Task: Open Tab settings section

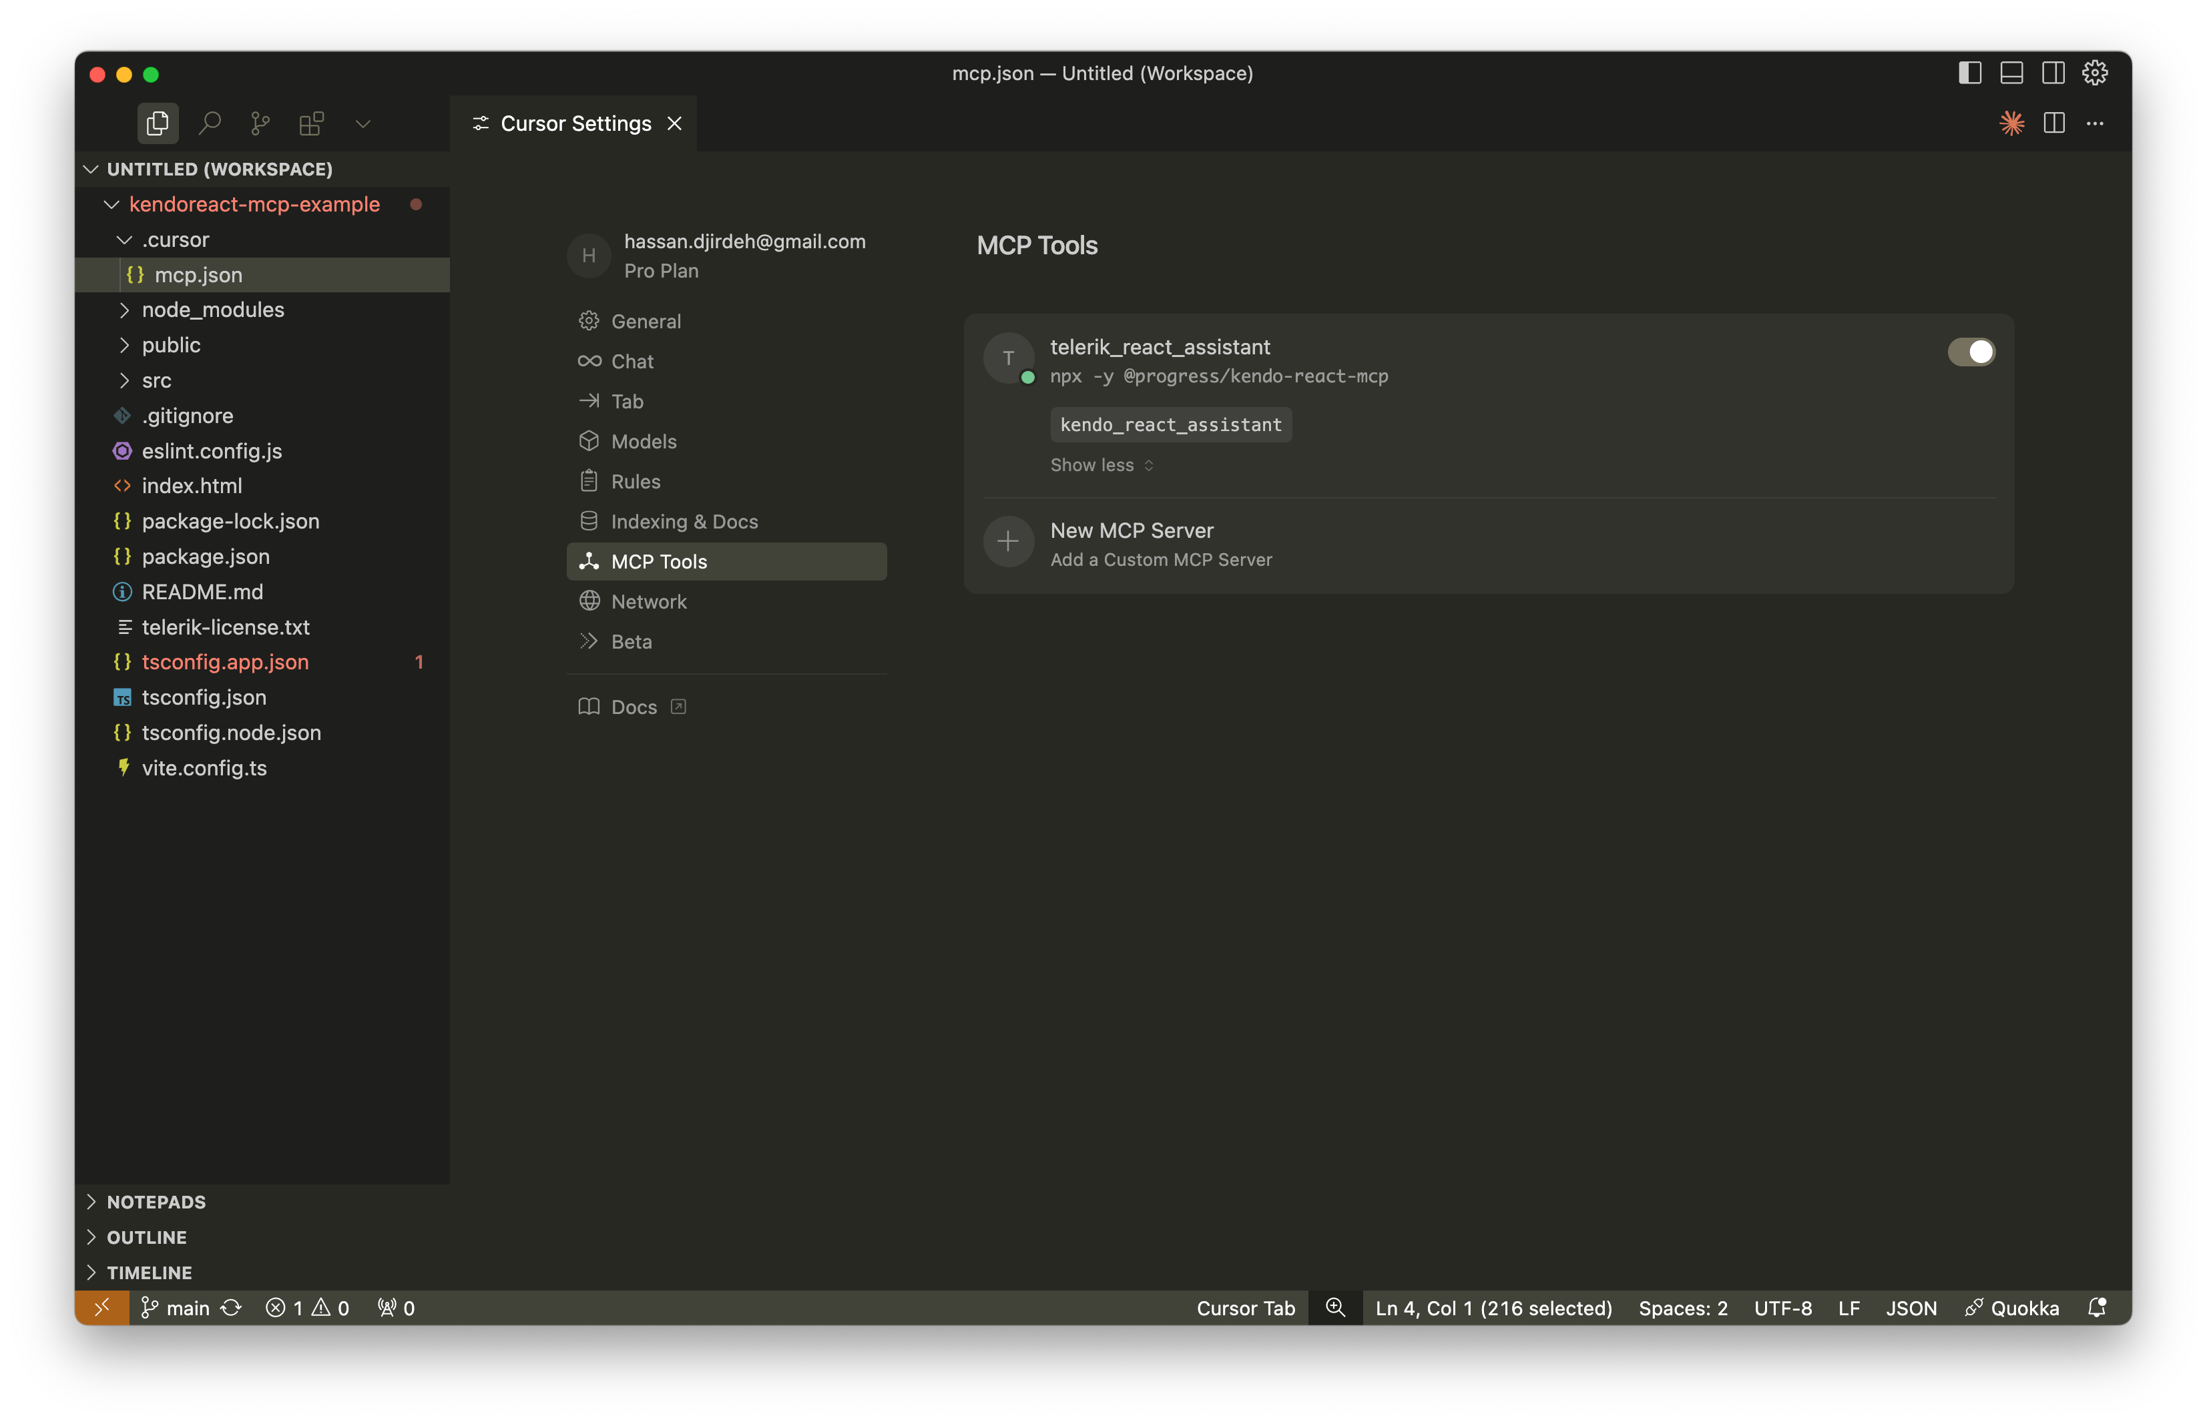Action: click(726, 401)
